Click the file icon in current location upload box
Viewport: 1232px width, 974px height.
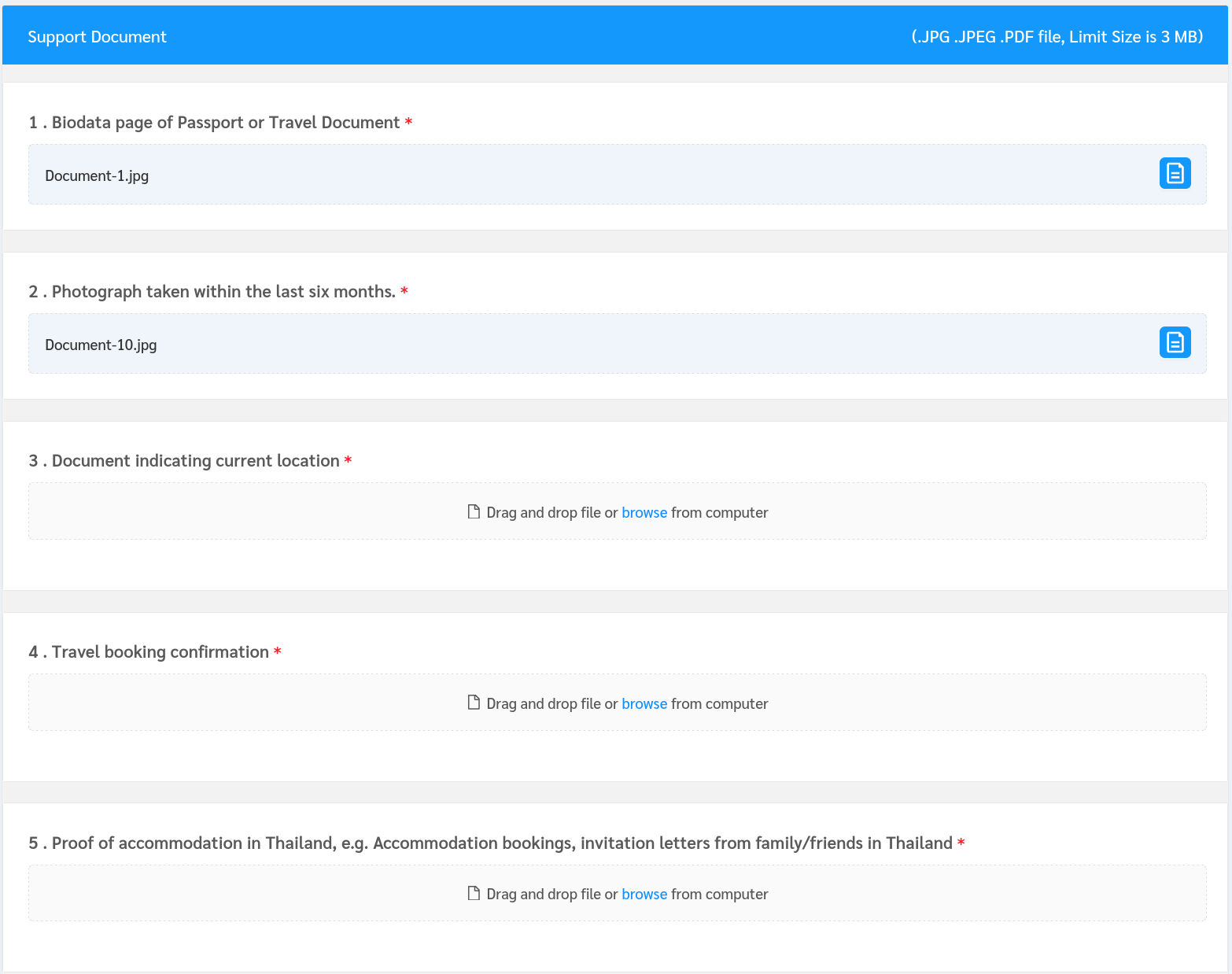point(474,512)
